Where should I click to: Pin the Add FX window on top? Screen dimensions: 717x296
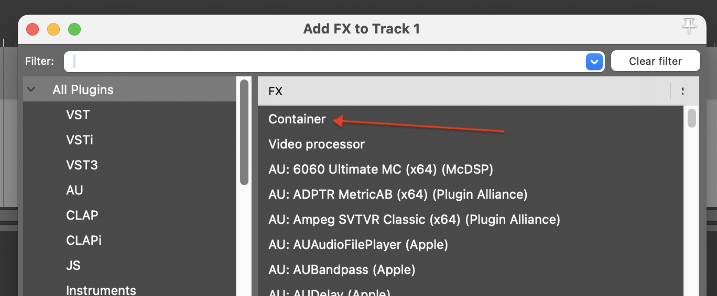click(x=689, y=25)
